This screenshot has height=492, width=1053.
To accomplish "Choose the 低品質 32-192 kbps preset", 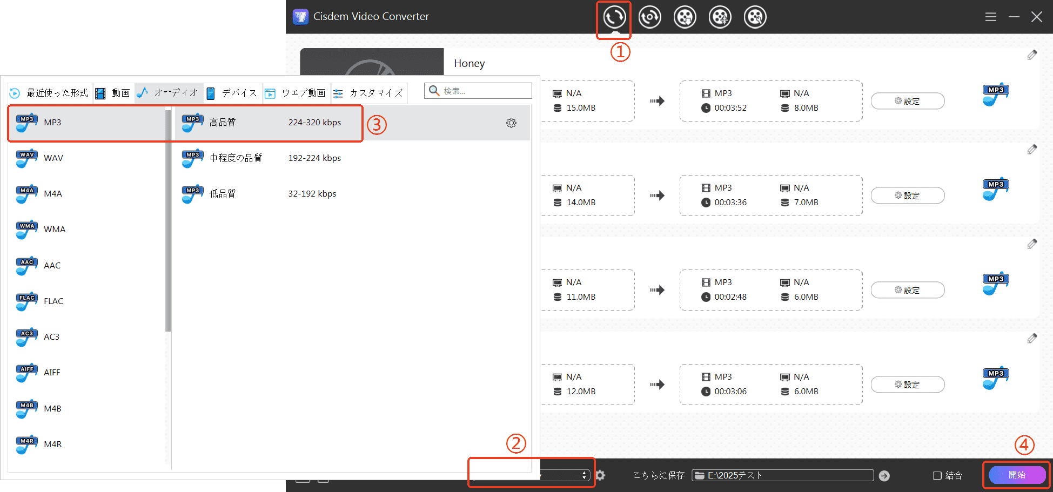I will click(x=352, y=194).
